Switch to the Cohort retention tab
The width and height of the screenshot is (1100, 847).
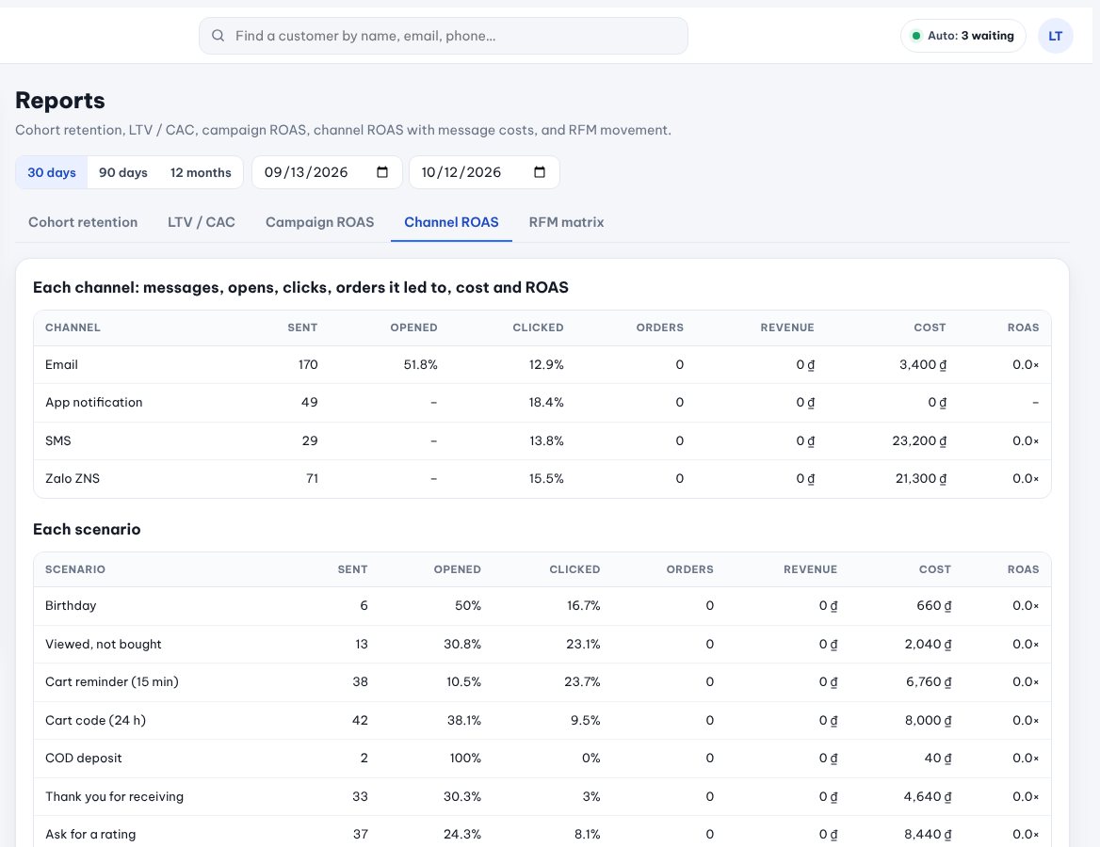tap(83, 222)
